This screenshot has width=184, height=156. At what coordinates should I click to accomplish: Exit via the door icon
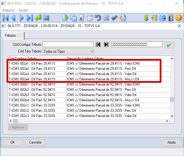tap(171, 18)
